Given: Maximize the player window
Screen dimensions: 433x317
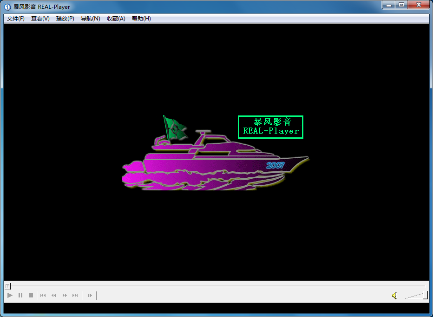Looking at the screenshot, I should 401,5.
